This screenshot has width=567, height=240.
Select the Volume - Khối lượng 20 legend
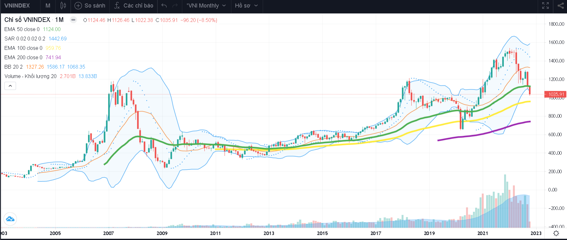coord(30,76)
